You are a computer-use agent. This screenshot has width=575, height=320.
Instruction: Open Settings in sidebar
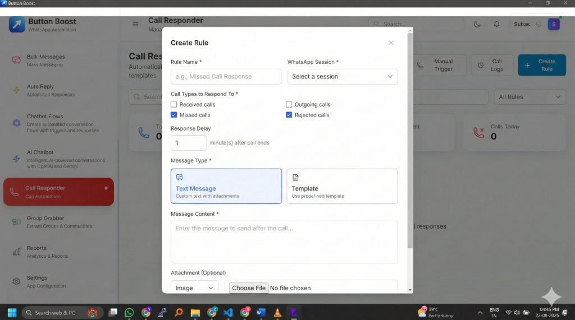(x=58, y=281)
